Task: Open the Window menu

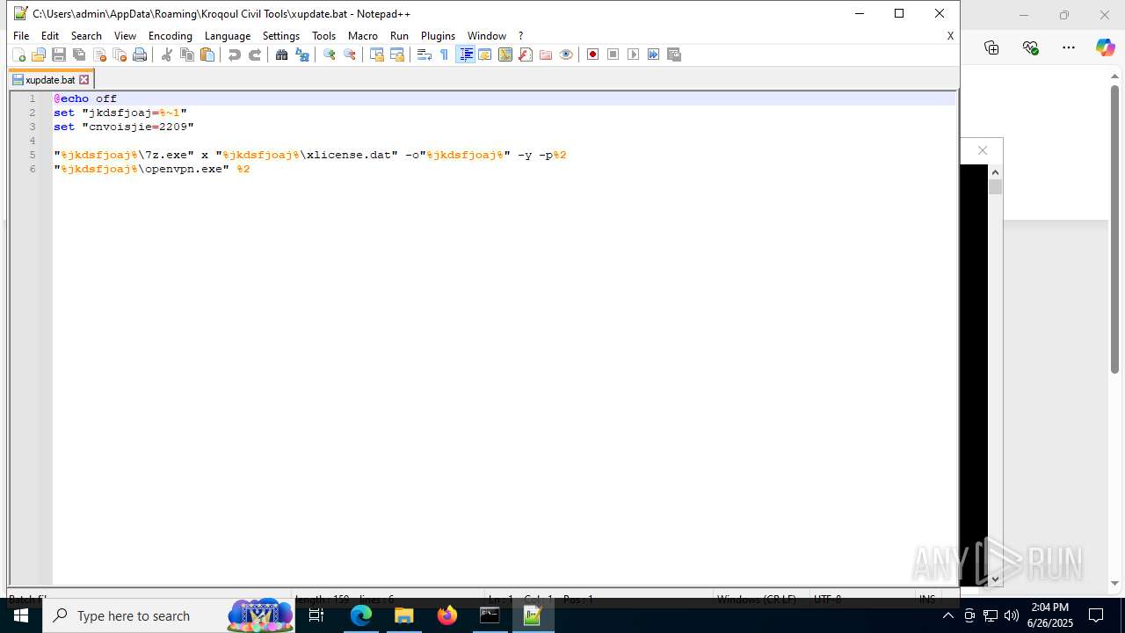Action: (x=487, y=36)
